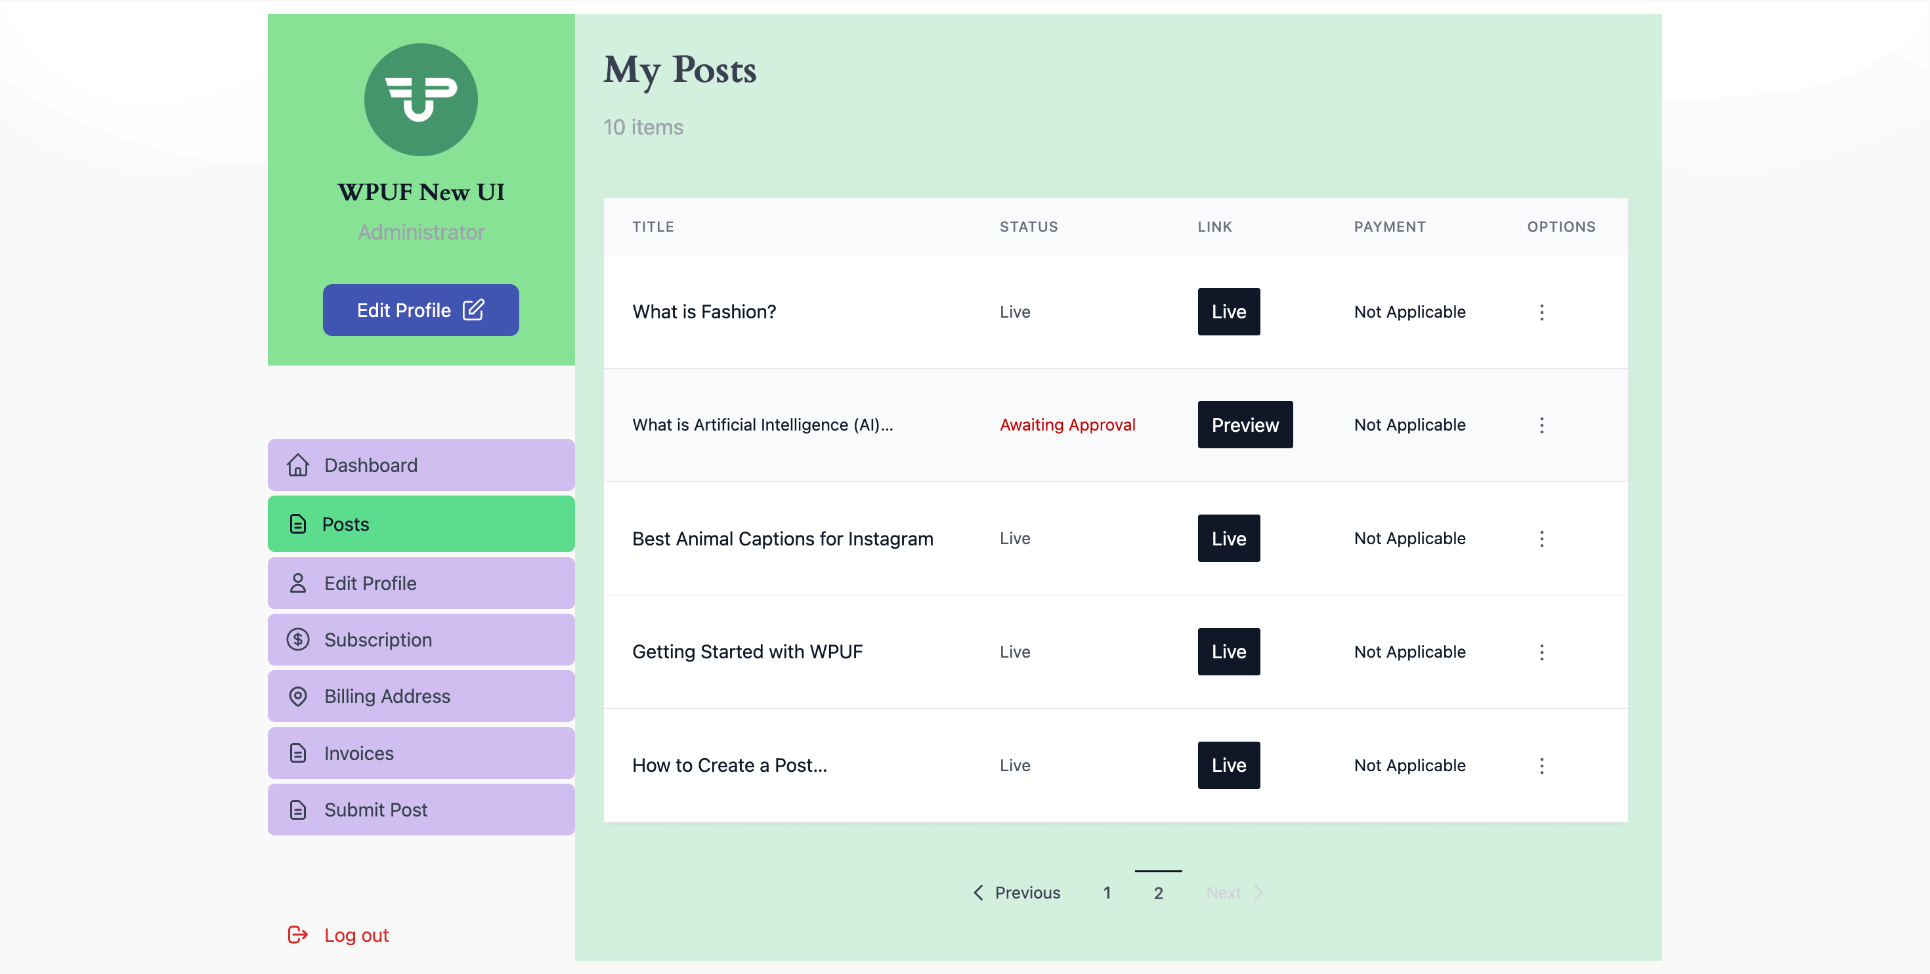Screen dimensions: 1930x974
Task: Click the WPUF avatar logo
Action: (420, 100)
